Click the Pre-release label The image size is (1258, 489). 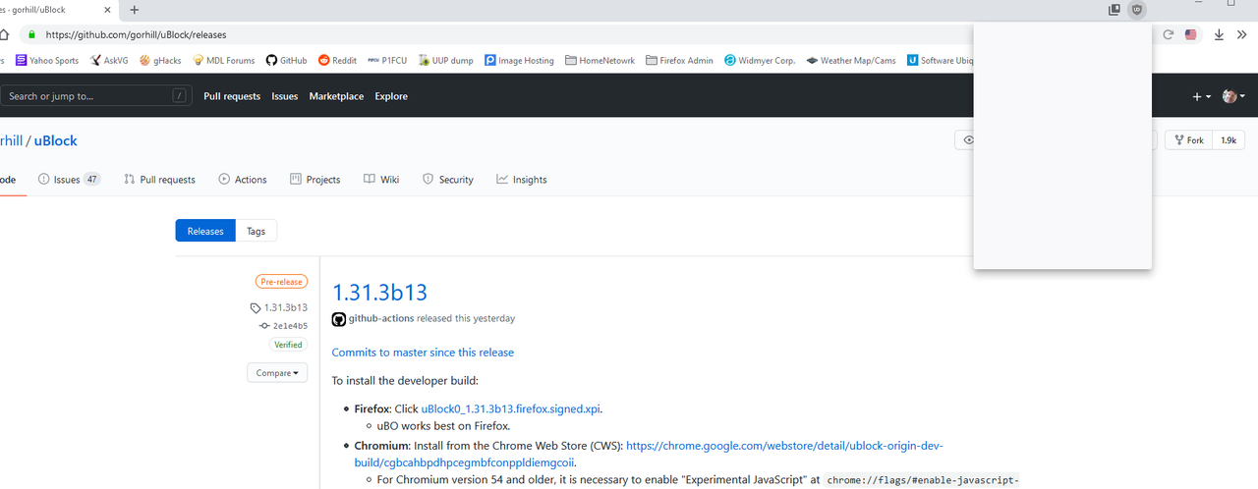[x=281, y=282]
